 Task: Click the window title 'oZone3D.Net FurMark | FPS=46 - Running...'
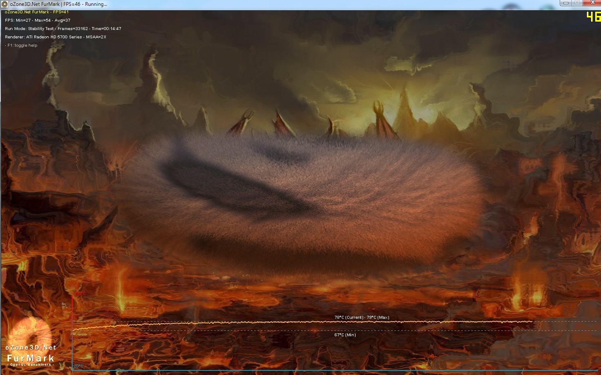tap(58, 4)
